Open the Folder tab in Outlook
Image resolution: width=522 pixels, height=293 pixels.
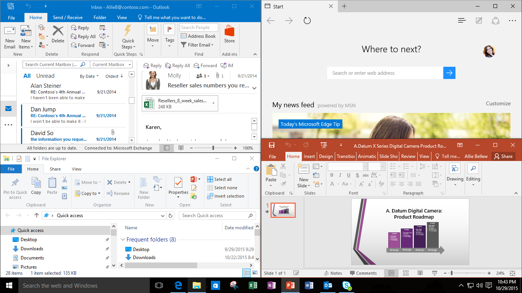100,17
